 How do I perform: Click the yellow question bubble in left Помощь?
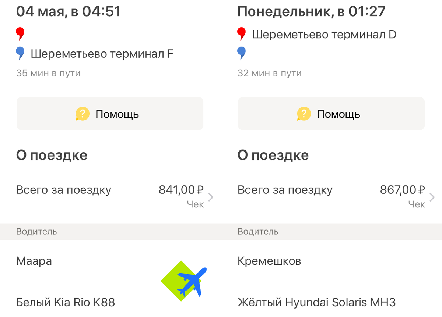[x=83, y=114]
